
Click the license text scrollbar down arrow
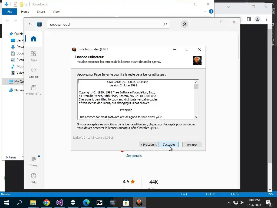[x=196, y=117]
